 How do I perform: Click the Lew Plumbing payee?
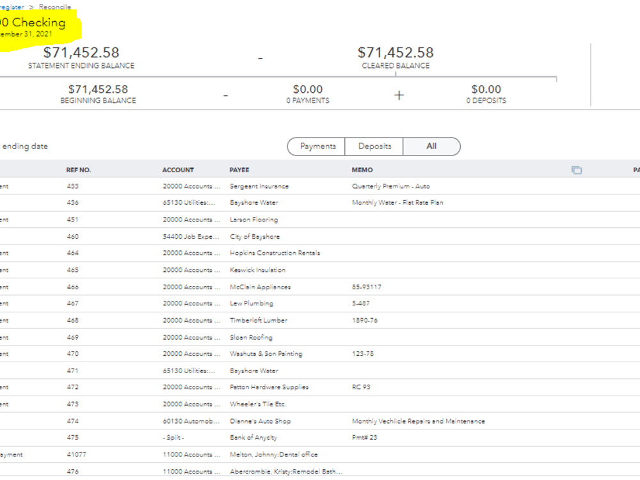tap(252, 303)
